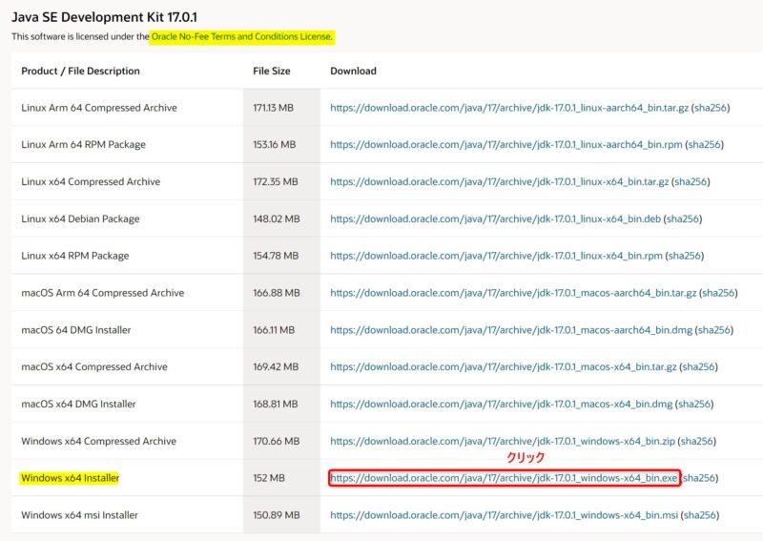Open sha256 for Windows x64 Installer
Viewport: 763px width, 541px height.
(699, 478)
